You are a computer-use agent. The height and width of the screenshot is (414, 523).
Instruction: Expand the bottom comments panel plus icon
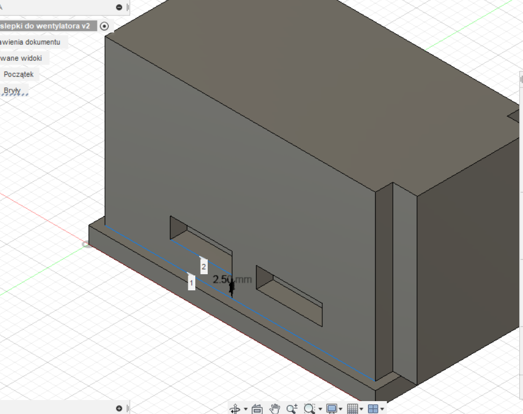tap(119, 408)
